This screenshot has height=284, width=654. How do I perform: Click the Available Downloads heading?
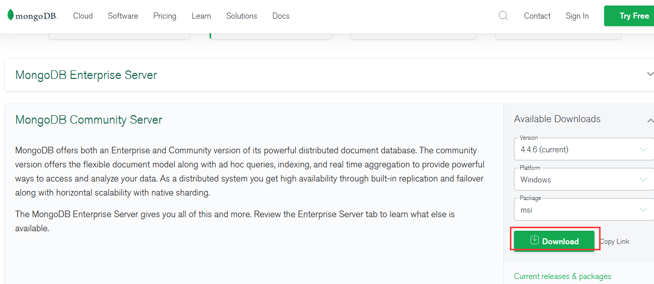click(557, 119)
